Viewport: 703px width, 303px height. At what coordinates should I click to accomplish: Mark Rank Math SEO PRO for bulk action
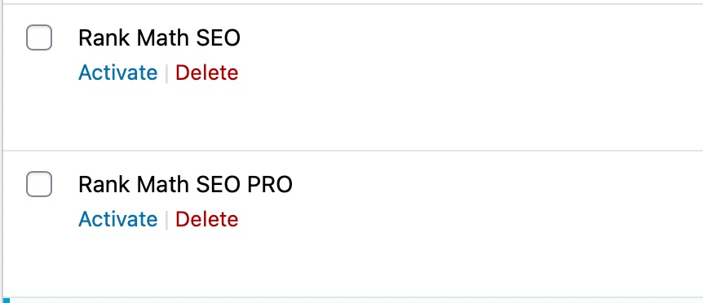click(39, 184)
